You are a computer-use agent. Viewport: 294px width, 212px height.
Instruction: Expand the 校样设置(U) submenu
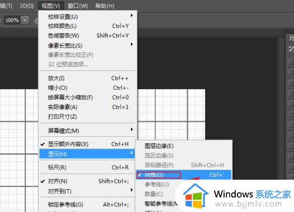[88, 16]
